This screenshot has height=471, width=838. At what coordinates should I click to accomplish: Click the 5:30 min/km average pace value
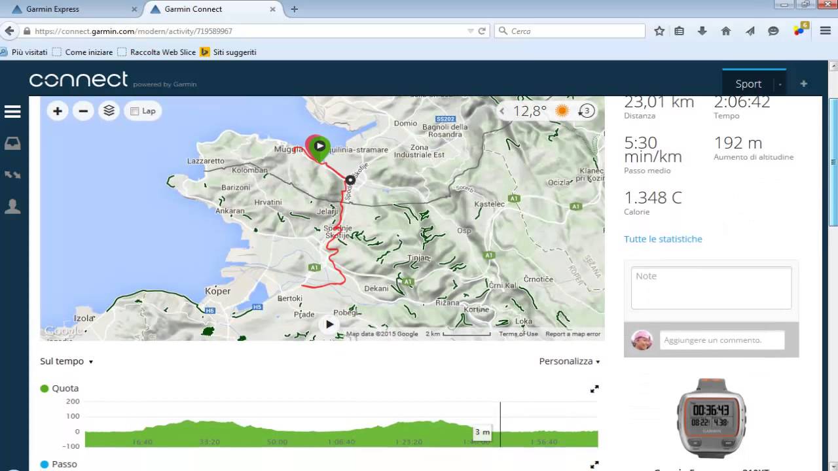coord(653,150)
